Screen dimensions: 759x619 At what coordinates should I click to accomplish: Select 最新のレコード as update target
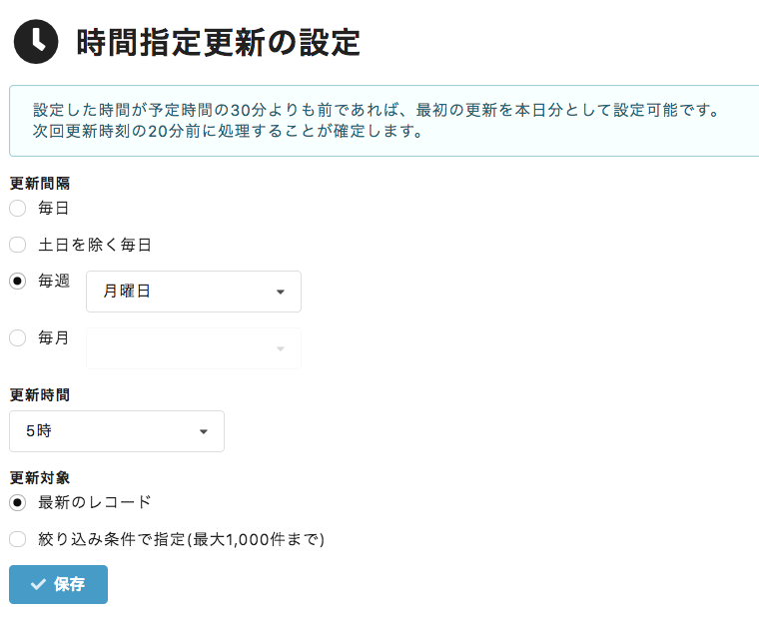(17, 502)
